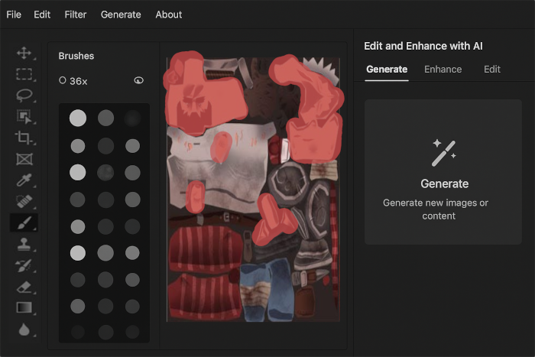The width and height of the screenshot is (535, 357).
Task: Open the About menu
Action: [x=169, y=15]
